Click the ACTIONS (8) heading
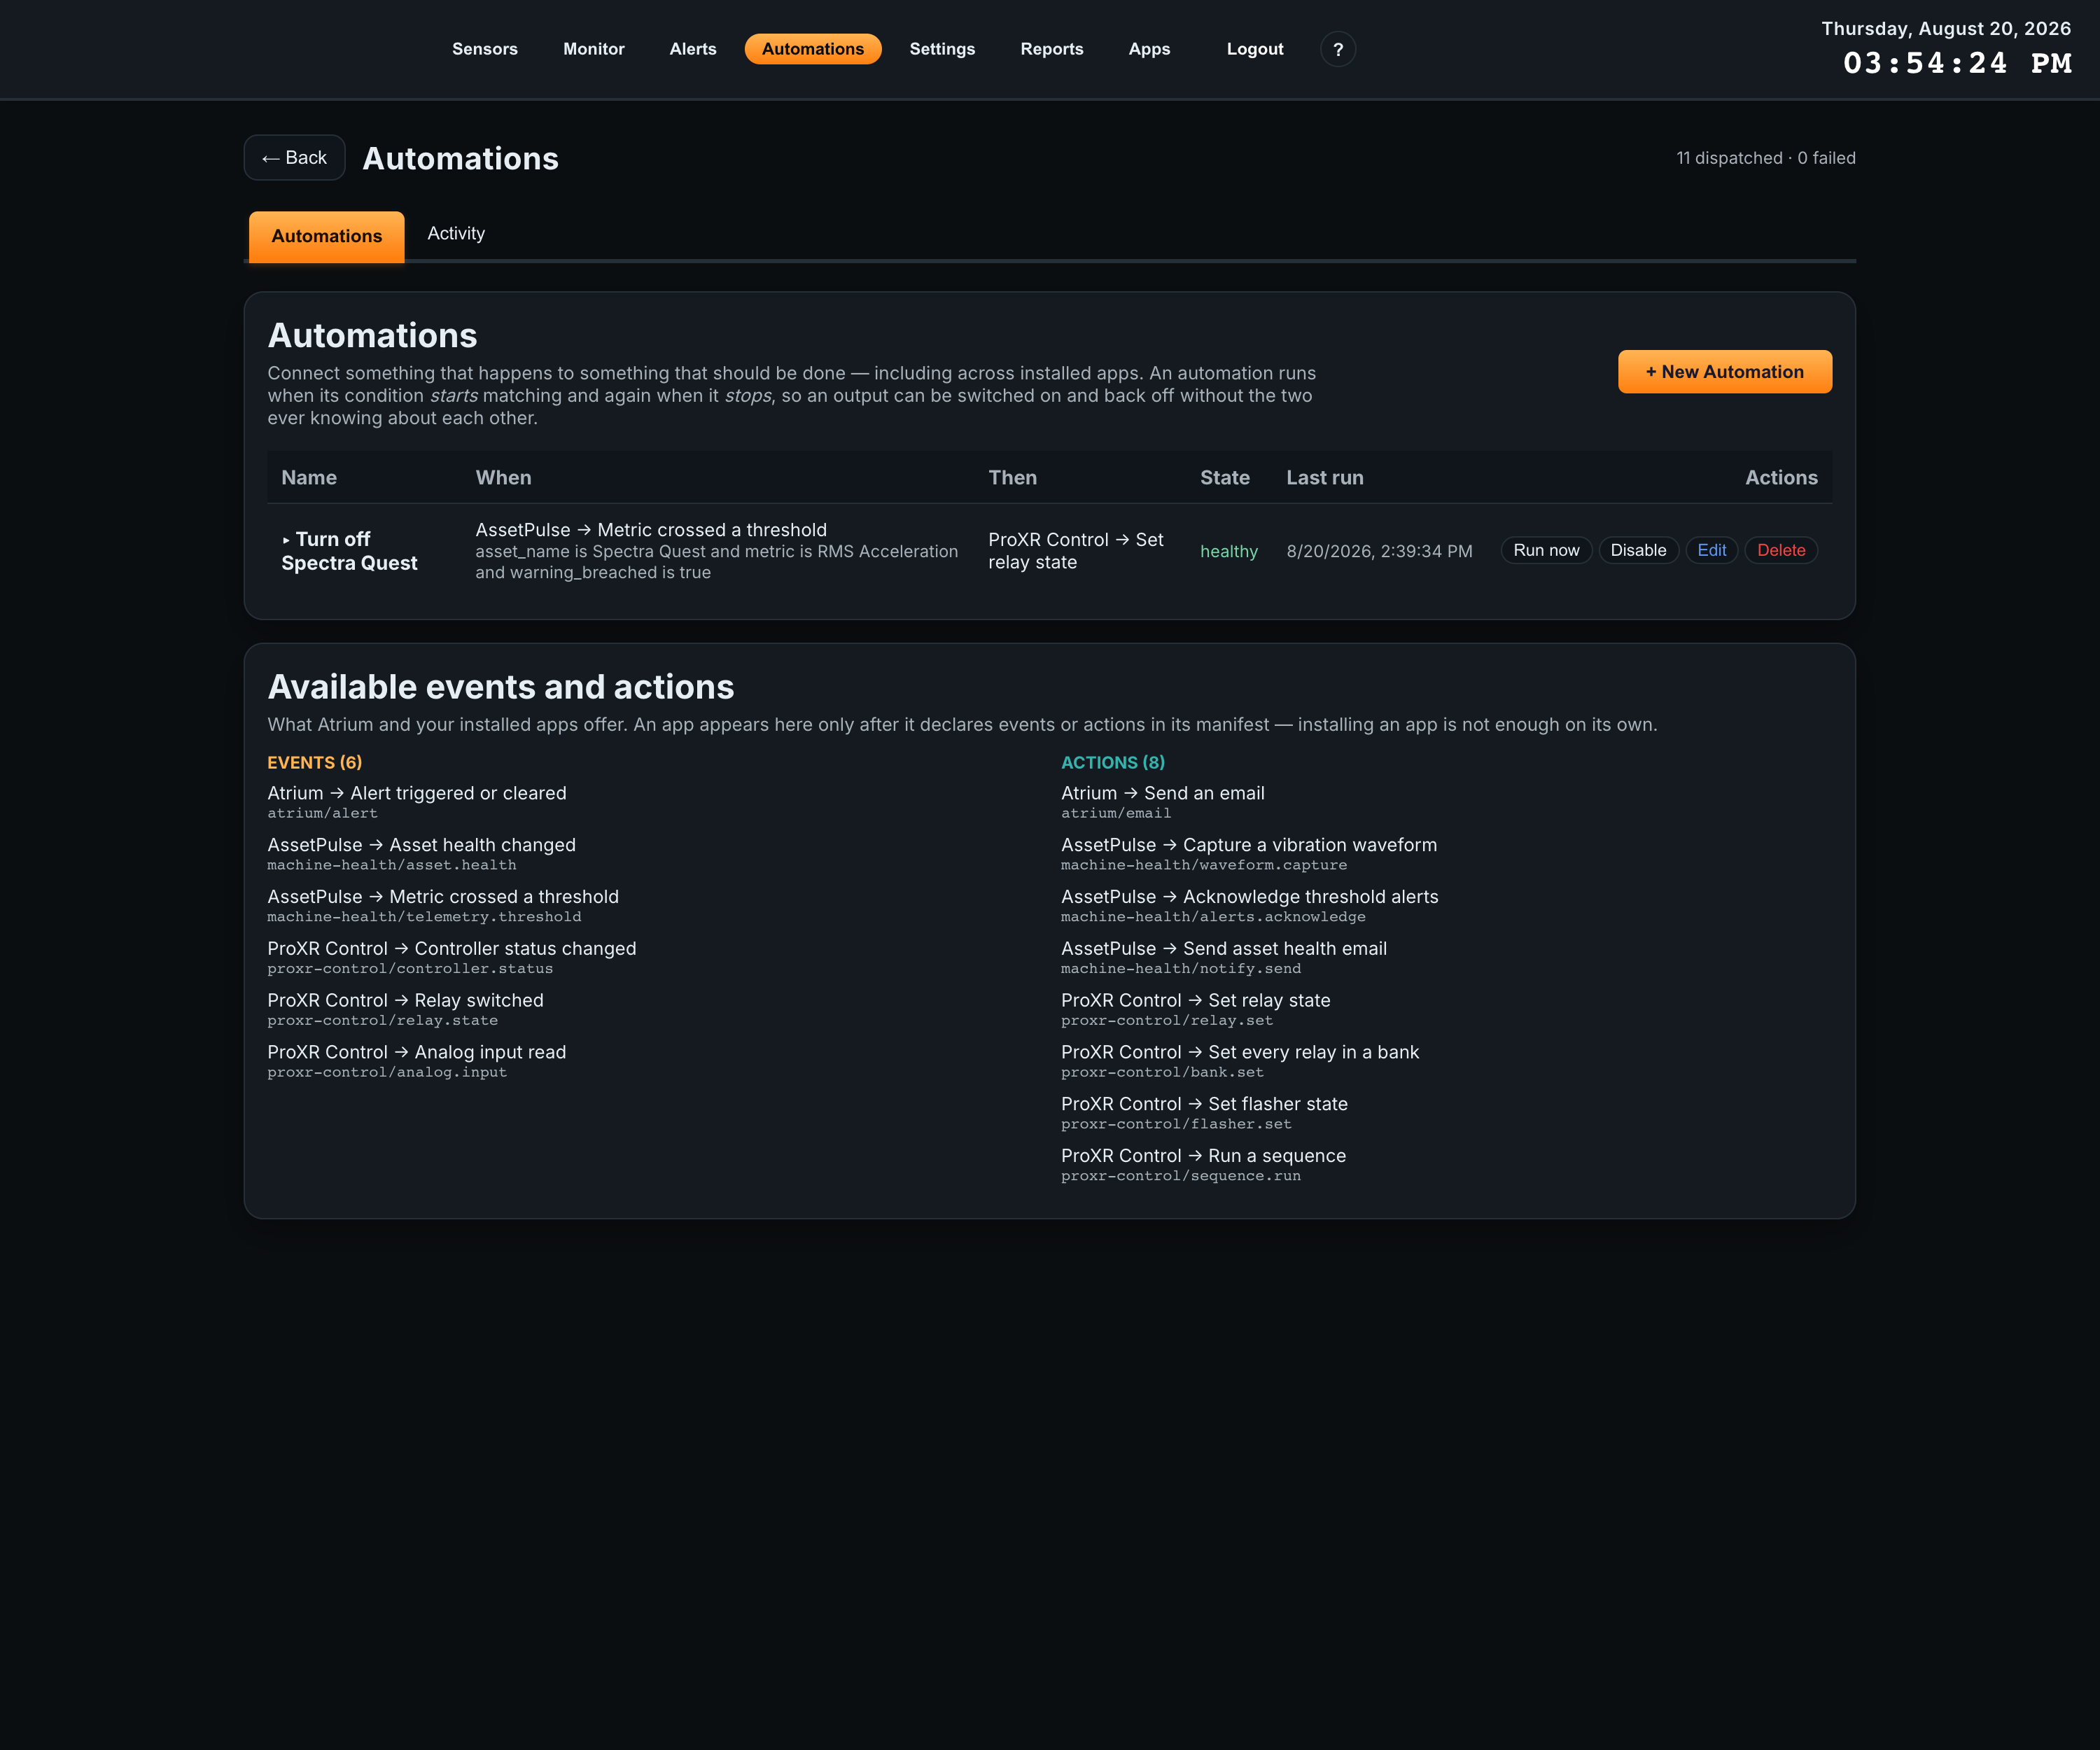The image size is (2100, 1750). coord(1113,762)
